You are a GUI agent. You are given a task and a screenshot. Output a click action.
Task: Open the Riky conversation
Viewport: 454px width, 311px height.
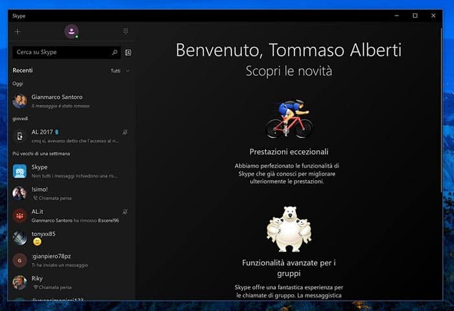coord(72,282)
